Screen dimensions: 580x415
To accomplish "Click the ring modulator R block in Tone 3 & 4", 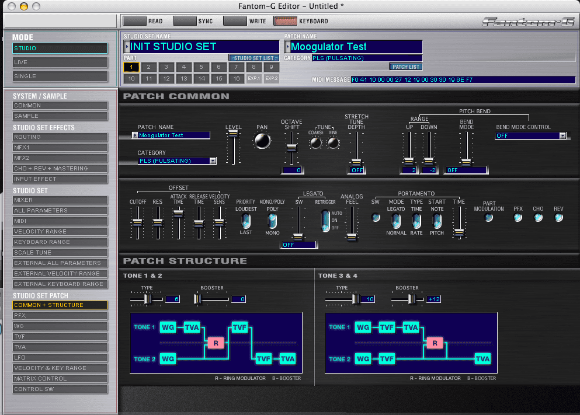I will (435, 343).
